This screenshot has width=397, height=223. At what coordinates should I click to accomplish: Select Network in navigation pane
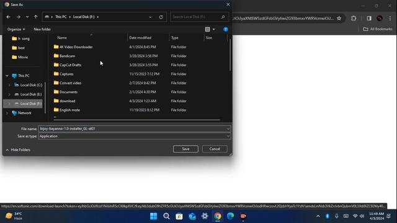click(x=22, y=113)
